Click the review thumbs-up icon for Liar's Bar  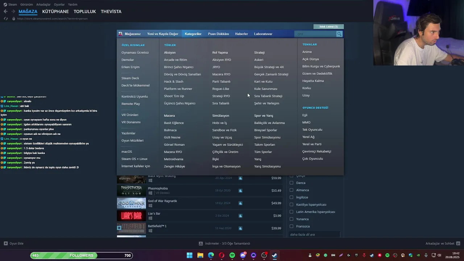240,216
